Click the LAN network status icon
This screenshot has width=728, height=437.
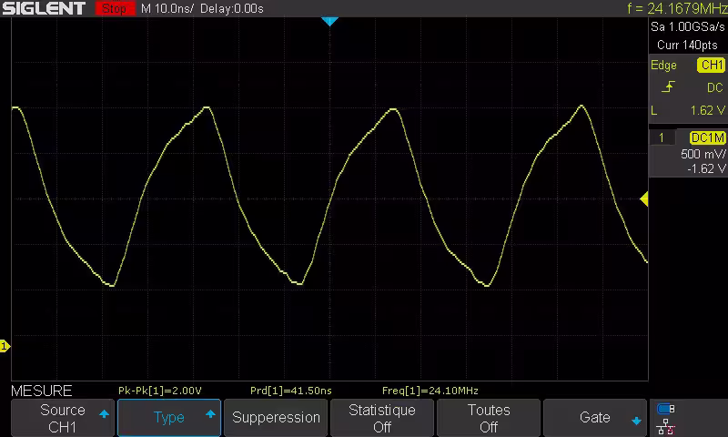click(666, 426)
